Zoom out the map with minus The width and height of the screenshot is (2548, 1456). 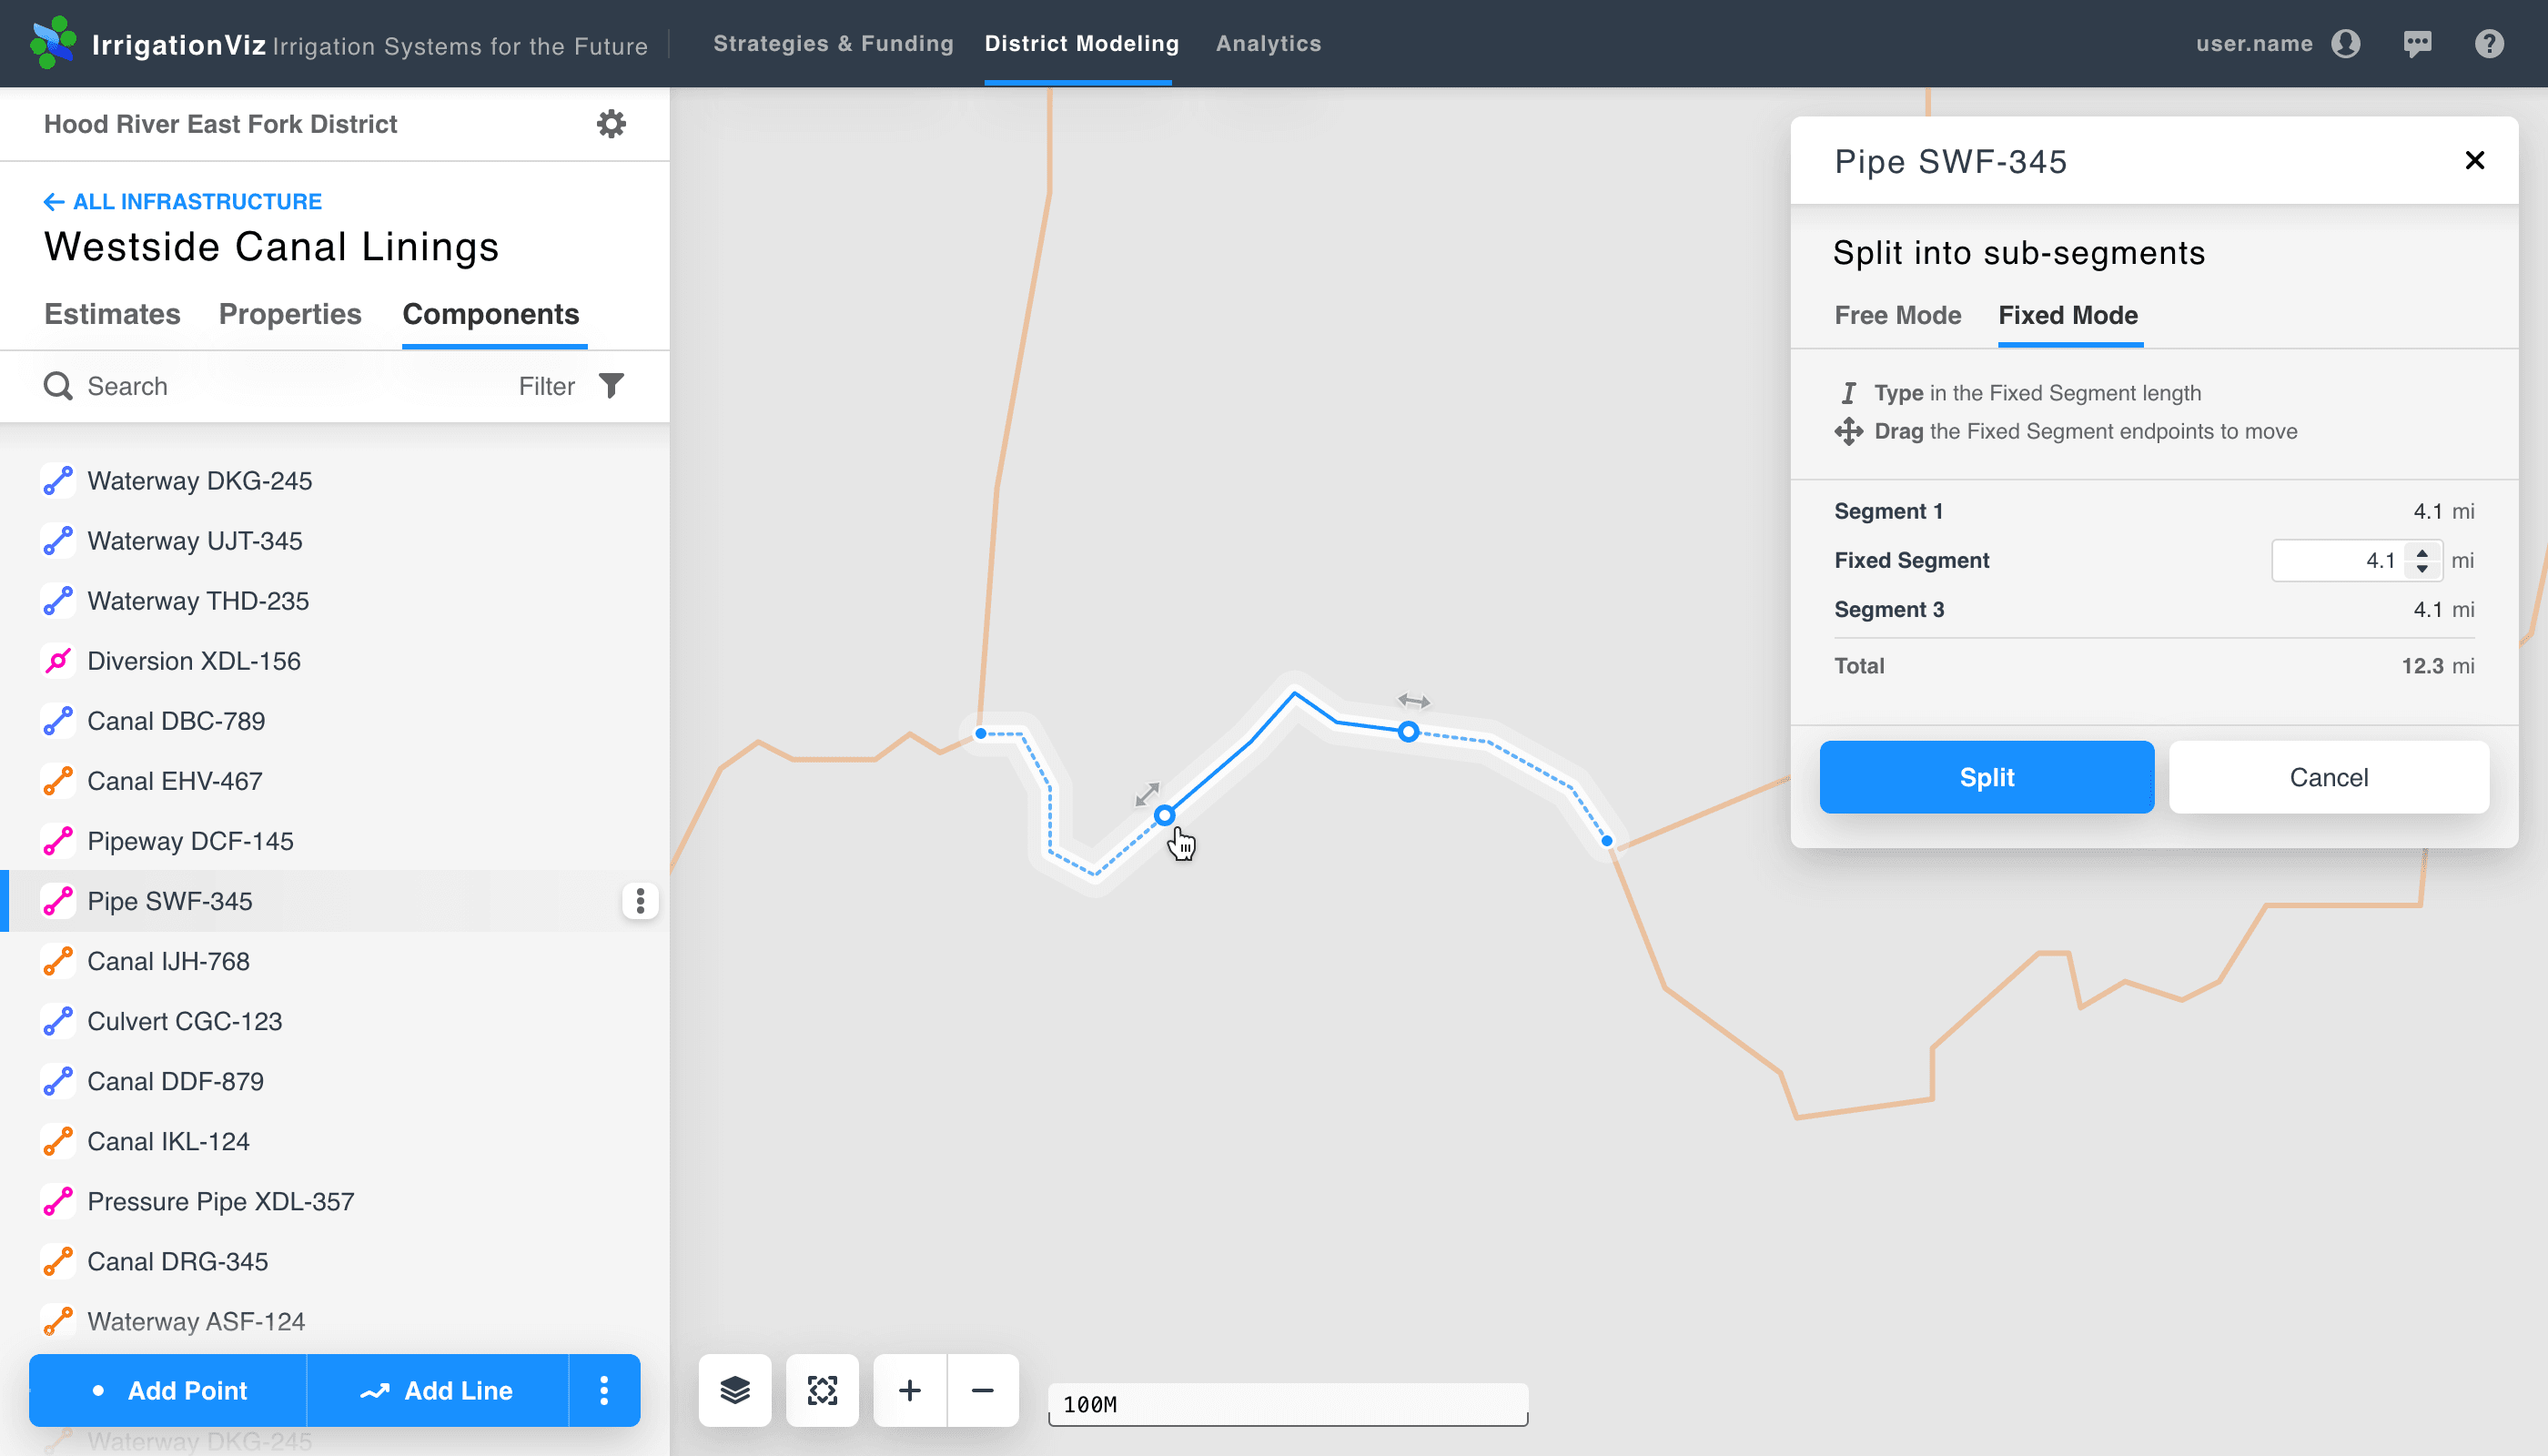(983, 1390)
